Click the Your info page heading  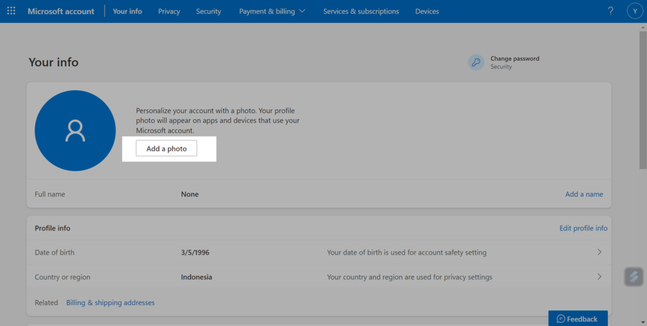pos(54,62)
